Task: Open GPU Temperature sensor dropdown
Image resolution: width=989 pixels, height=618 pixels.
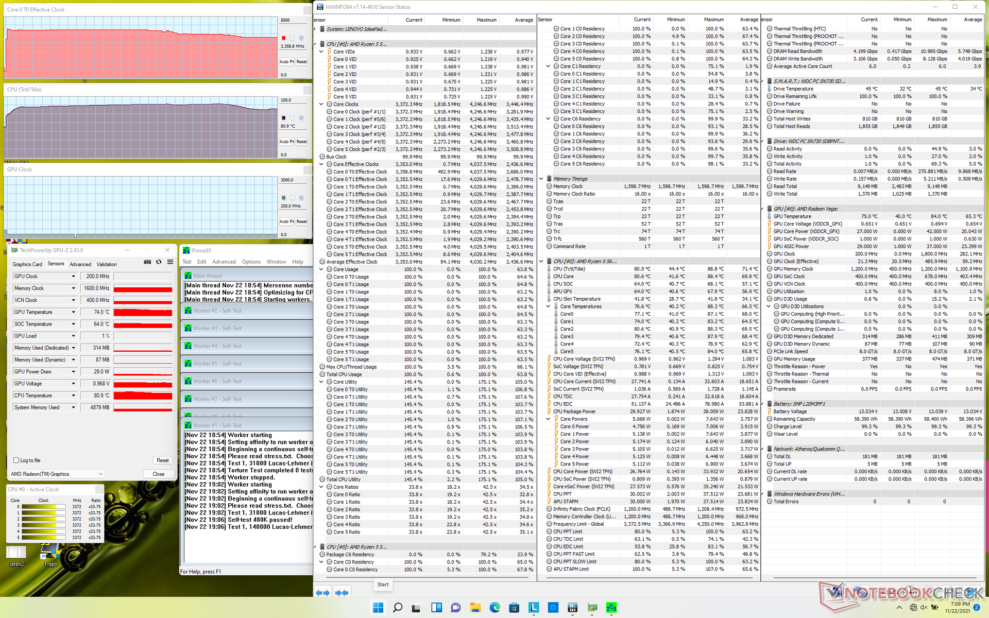Action: click(73, 312)
